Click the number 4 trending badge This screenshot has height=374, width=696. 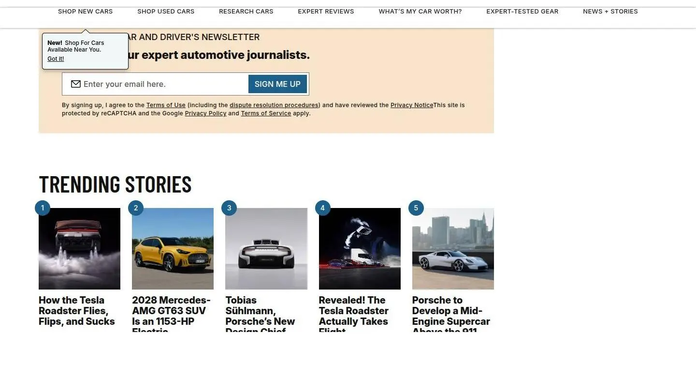tap(323, 208)
